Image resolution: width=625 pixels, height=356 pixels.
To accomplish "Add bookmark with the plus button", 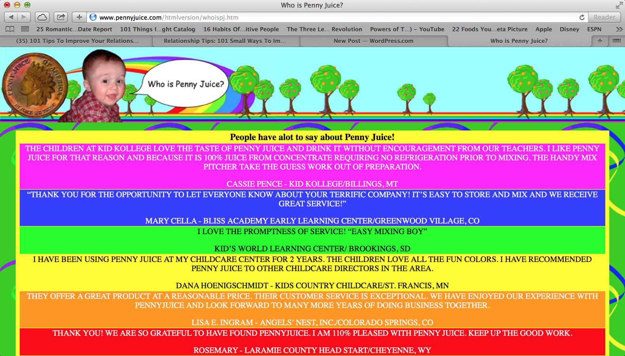I will pyautogui.click(x=79, y=17).
